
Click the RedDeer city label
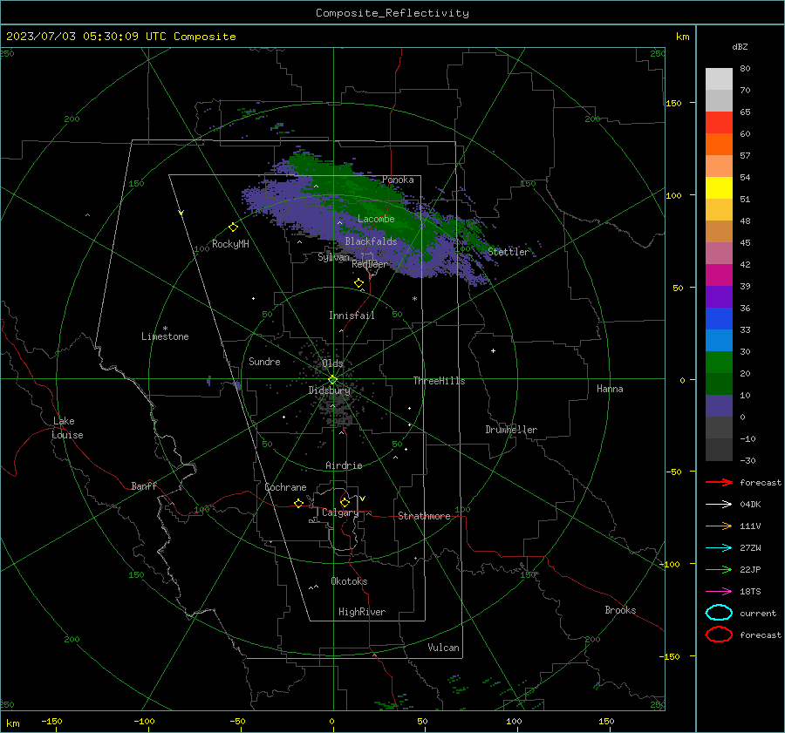370,264
